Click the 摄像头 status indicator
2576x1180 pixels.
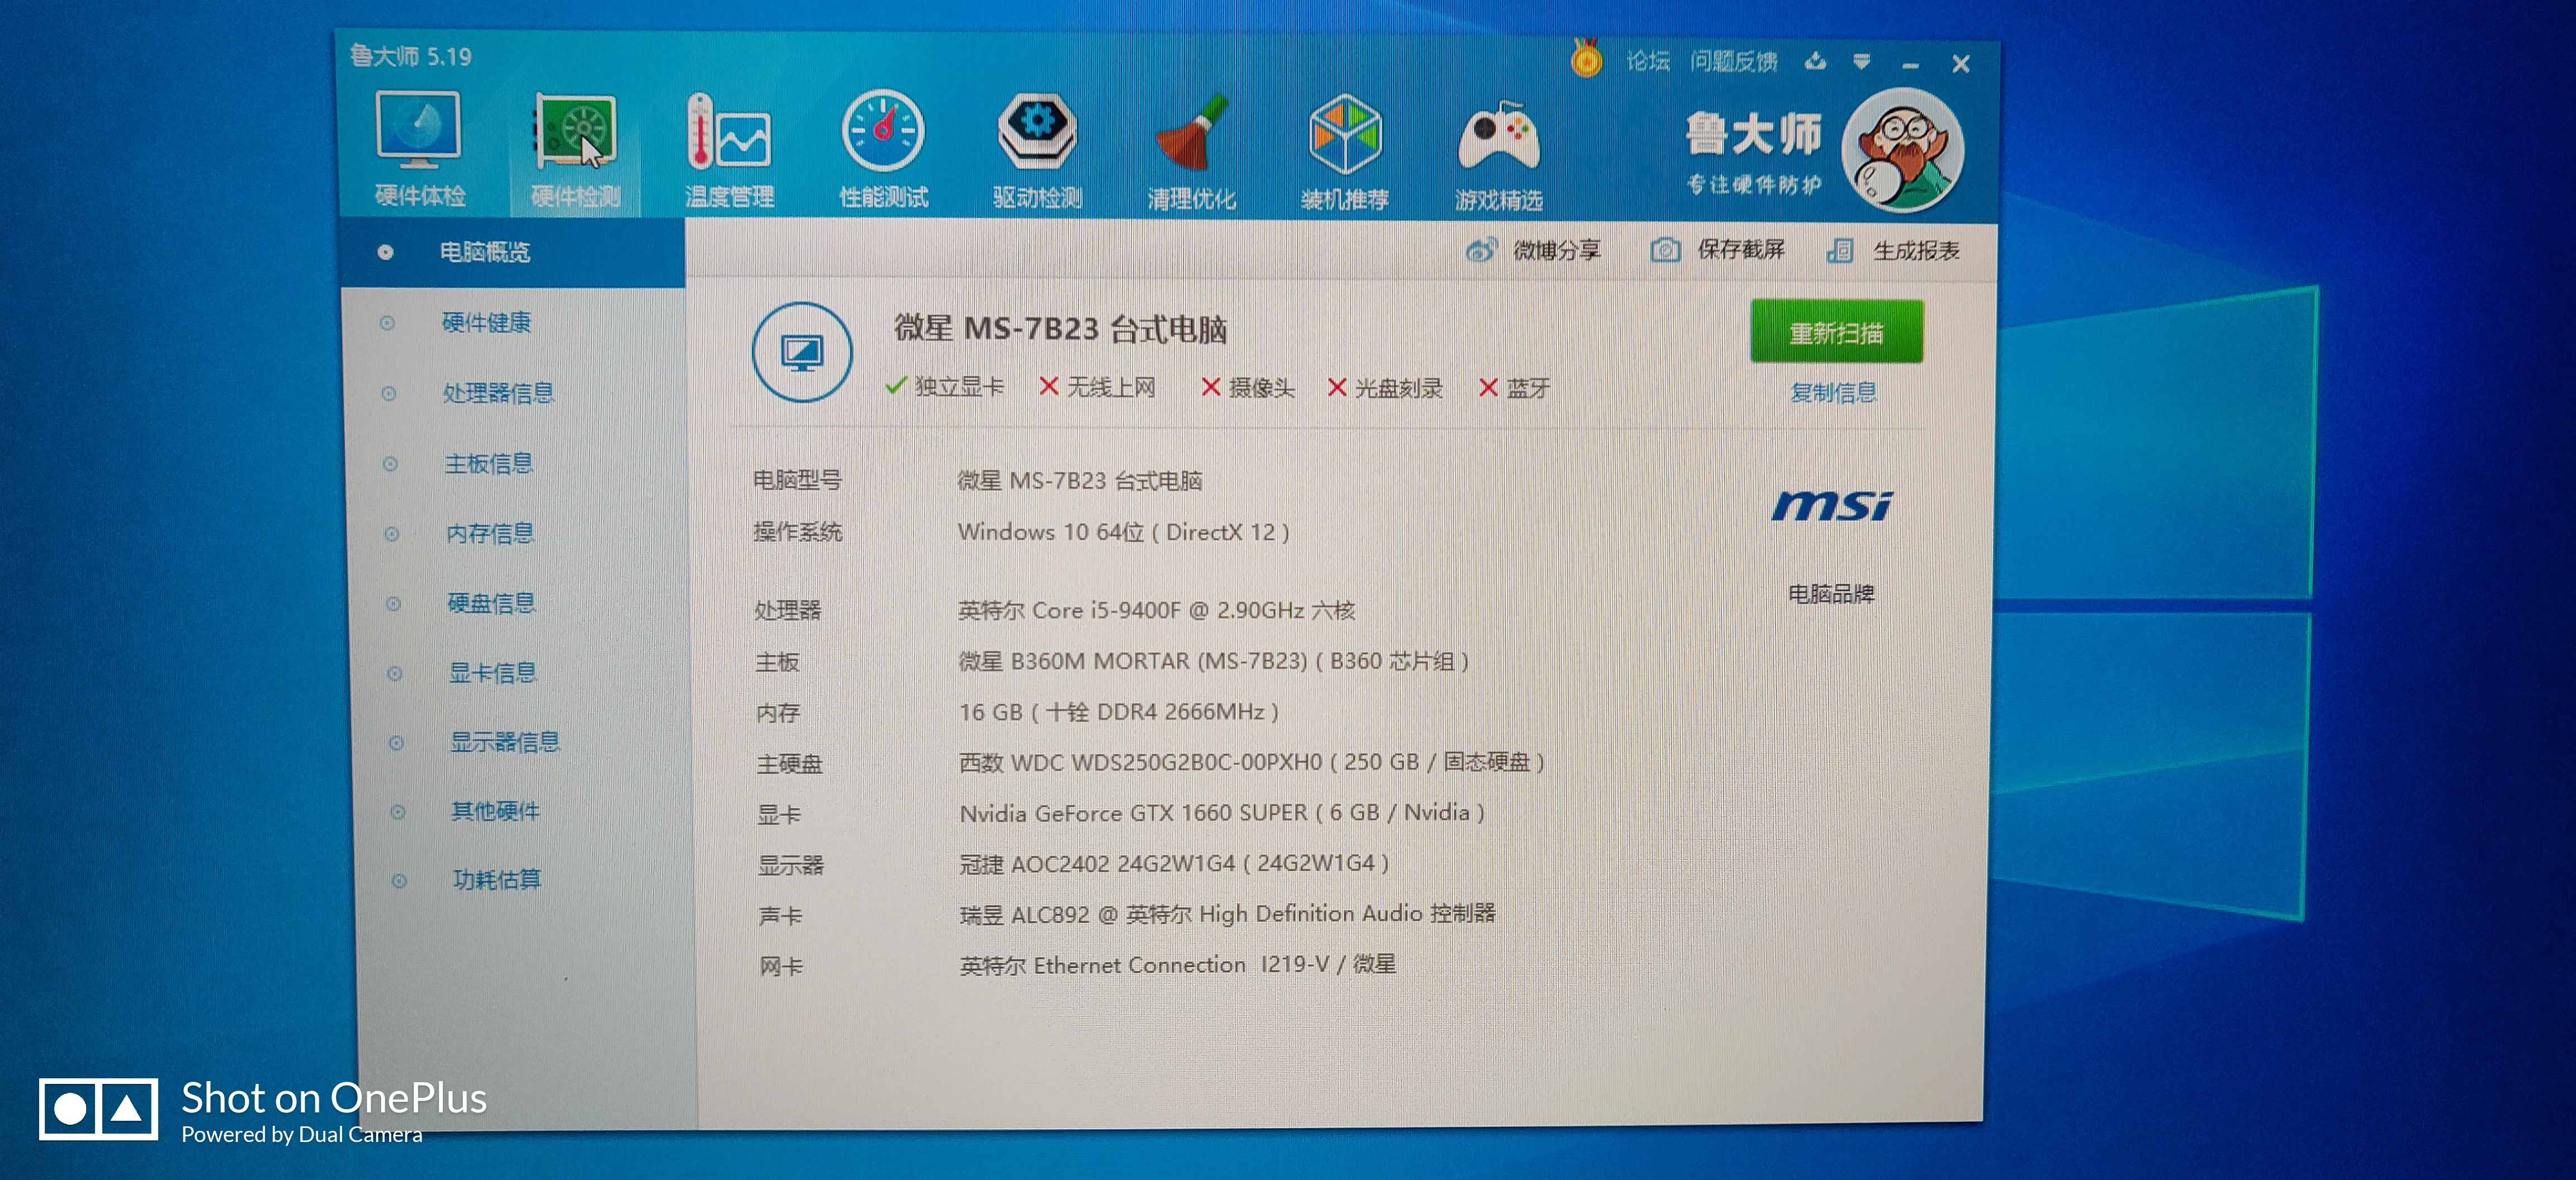(1248, 388)
